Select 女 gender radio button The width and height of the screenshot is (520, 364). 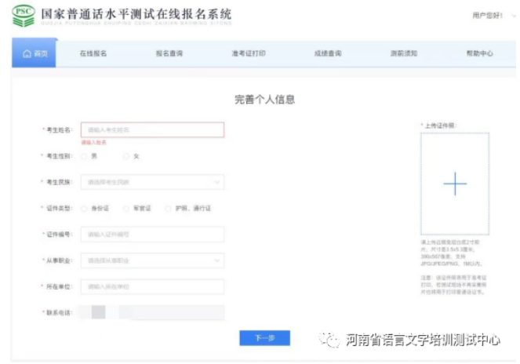pyautogui.click(x=125, y=157)
